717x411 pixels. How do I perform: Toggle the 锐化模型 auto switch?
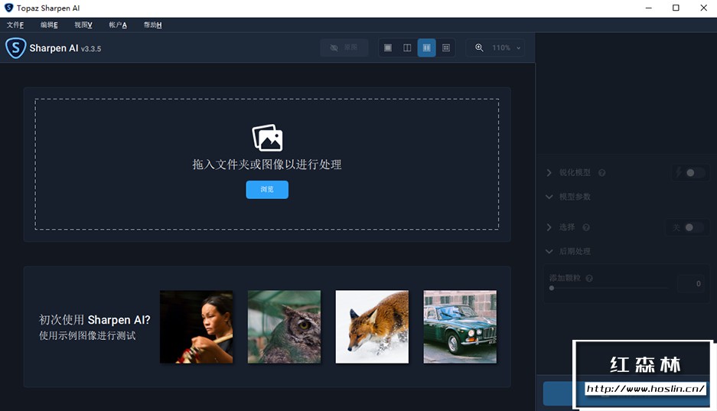694,173
